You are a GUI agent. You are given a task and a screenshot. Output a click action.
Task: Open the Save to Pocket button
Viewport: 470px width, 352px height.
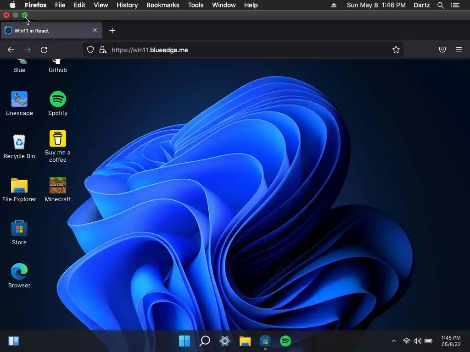pos(442,49)
